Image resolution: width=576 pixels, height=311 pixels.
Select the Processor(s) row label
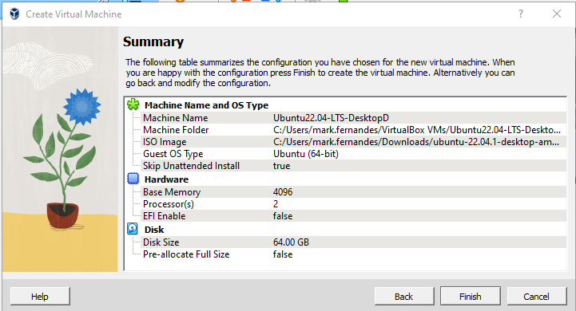169,204
